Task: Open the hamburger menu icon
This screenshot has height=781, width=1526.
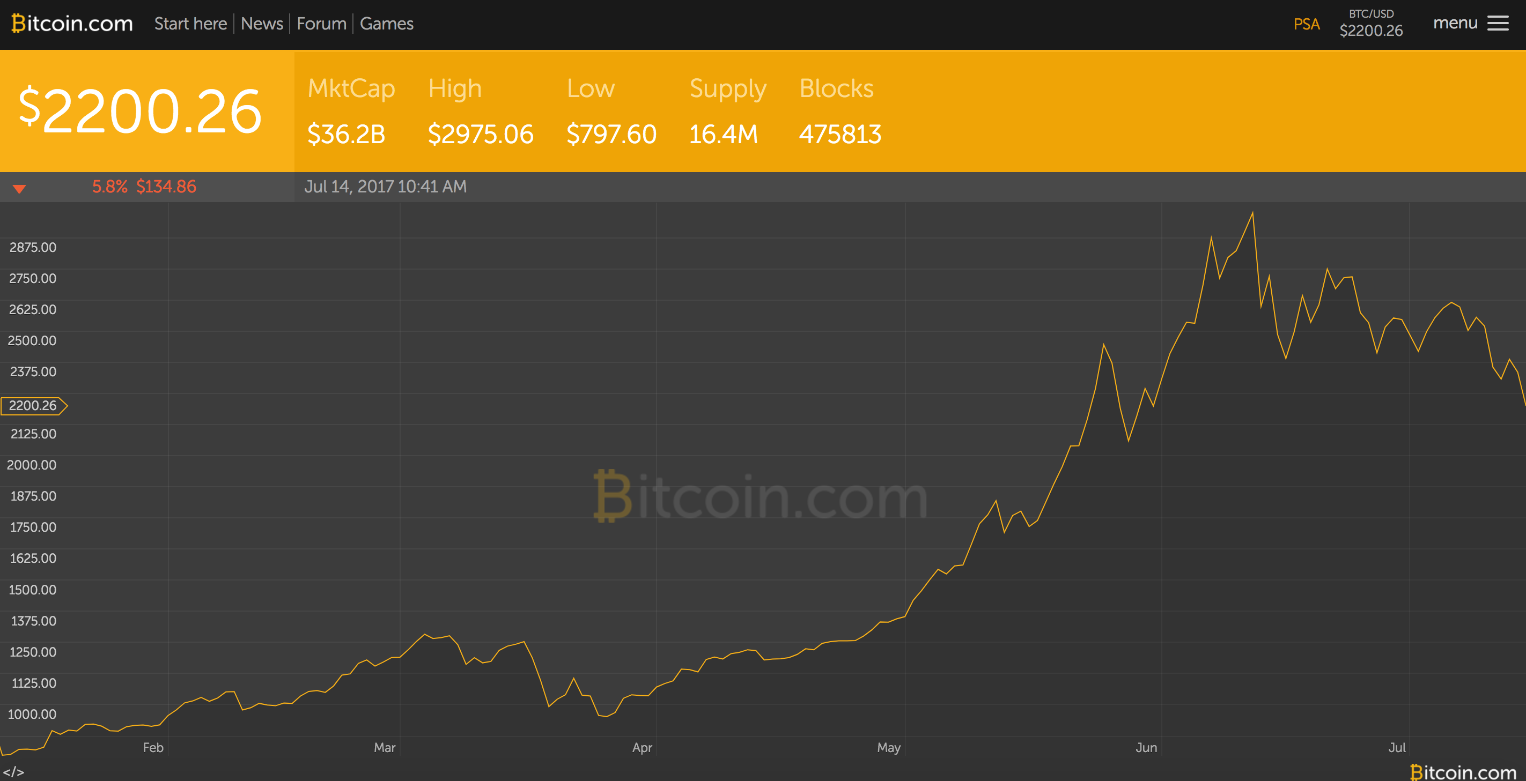Action: coord(1498,24)
